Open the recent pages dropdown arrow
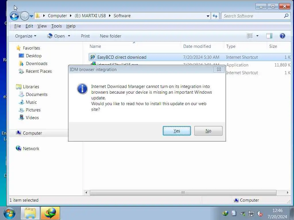This screenshot has width=294, height=220. point(32,16)
